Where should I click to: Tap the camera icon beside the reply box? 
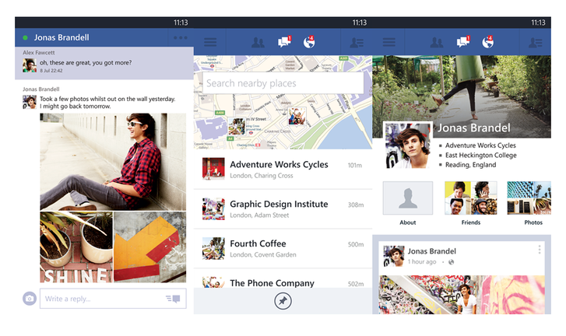coord(29,299)
